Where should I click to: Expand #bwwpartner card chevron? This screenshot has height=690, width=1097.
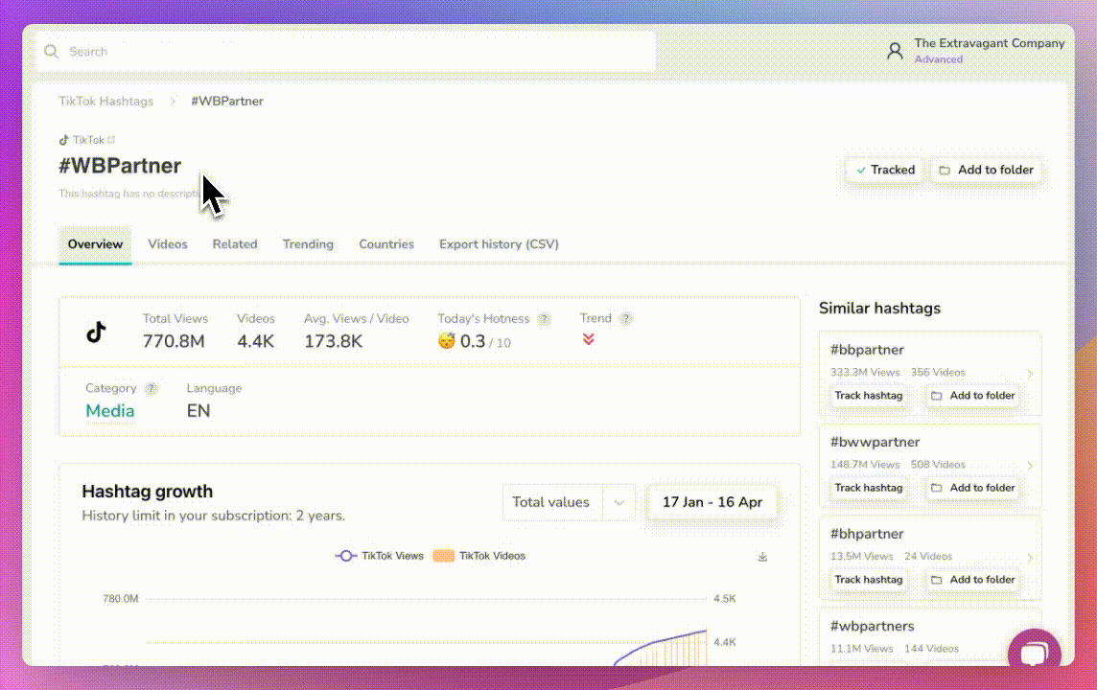[1030, 466]
